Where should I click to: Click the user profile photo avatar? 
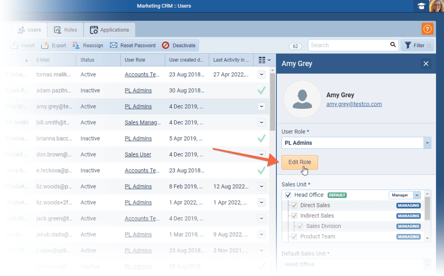(x=436, y=6)
